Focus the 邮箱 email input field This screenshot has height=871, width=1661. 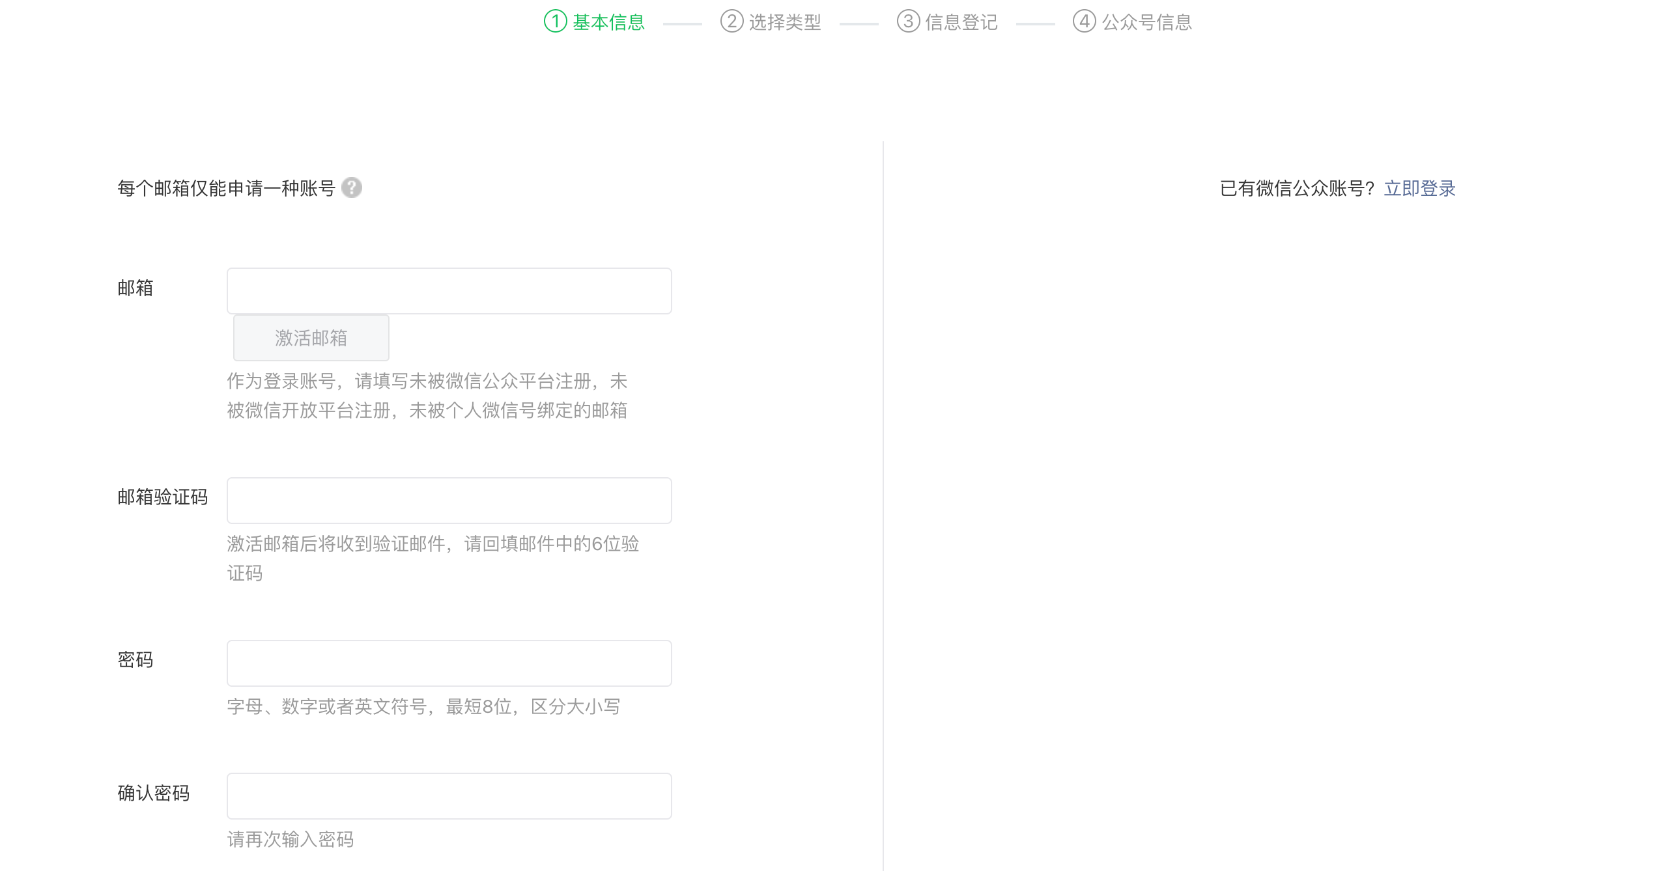coord(449,291)
